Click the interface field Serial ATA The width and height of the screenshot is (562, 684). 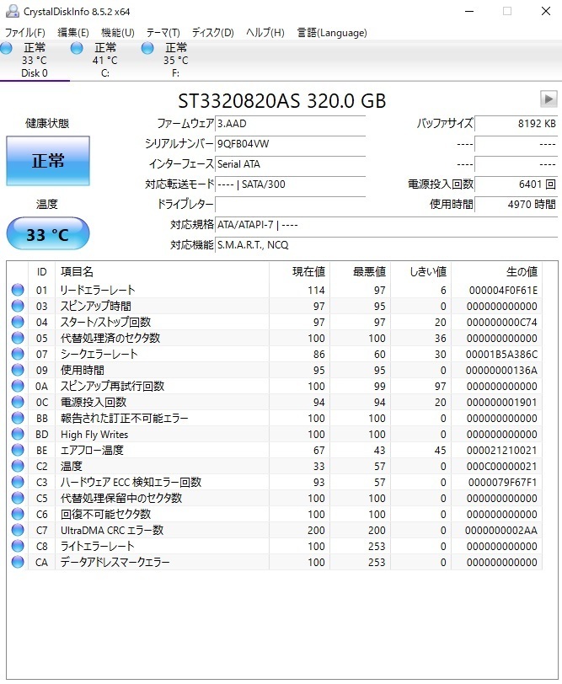290,164
